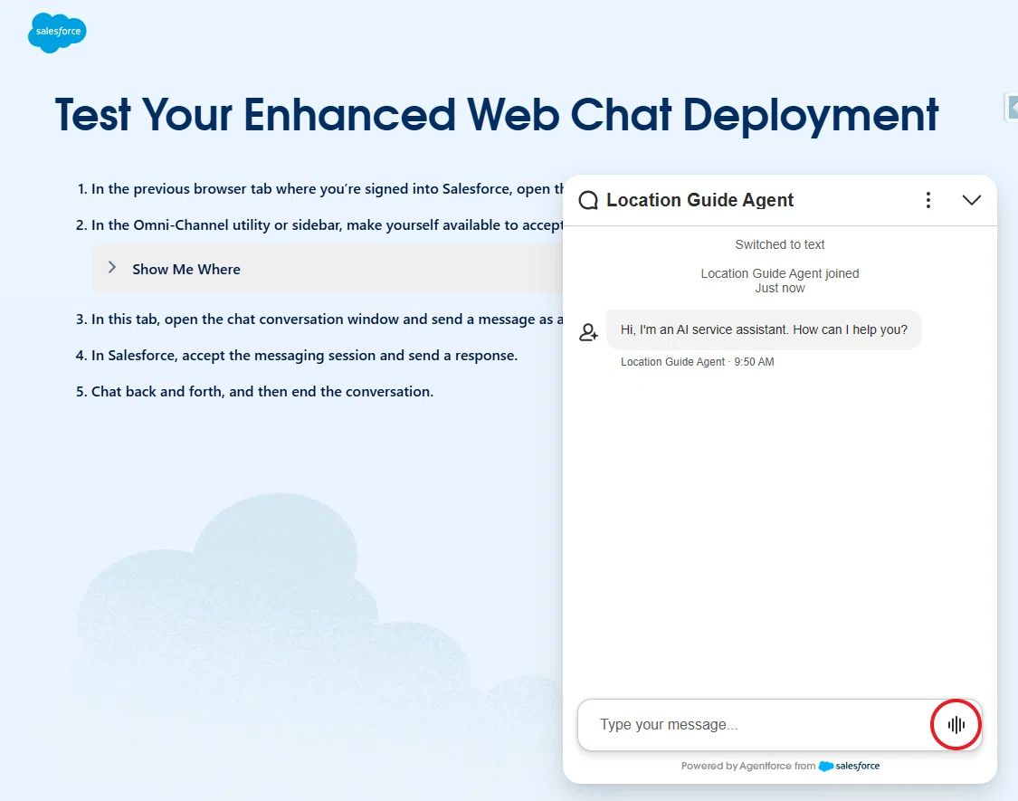Click the 'Test Your Enhanced Web Chat Deployment' heading
Viewport: 1018px width, 801px height.
tap(497, 115)
